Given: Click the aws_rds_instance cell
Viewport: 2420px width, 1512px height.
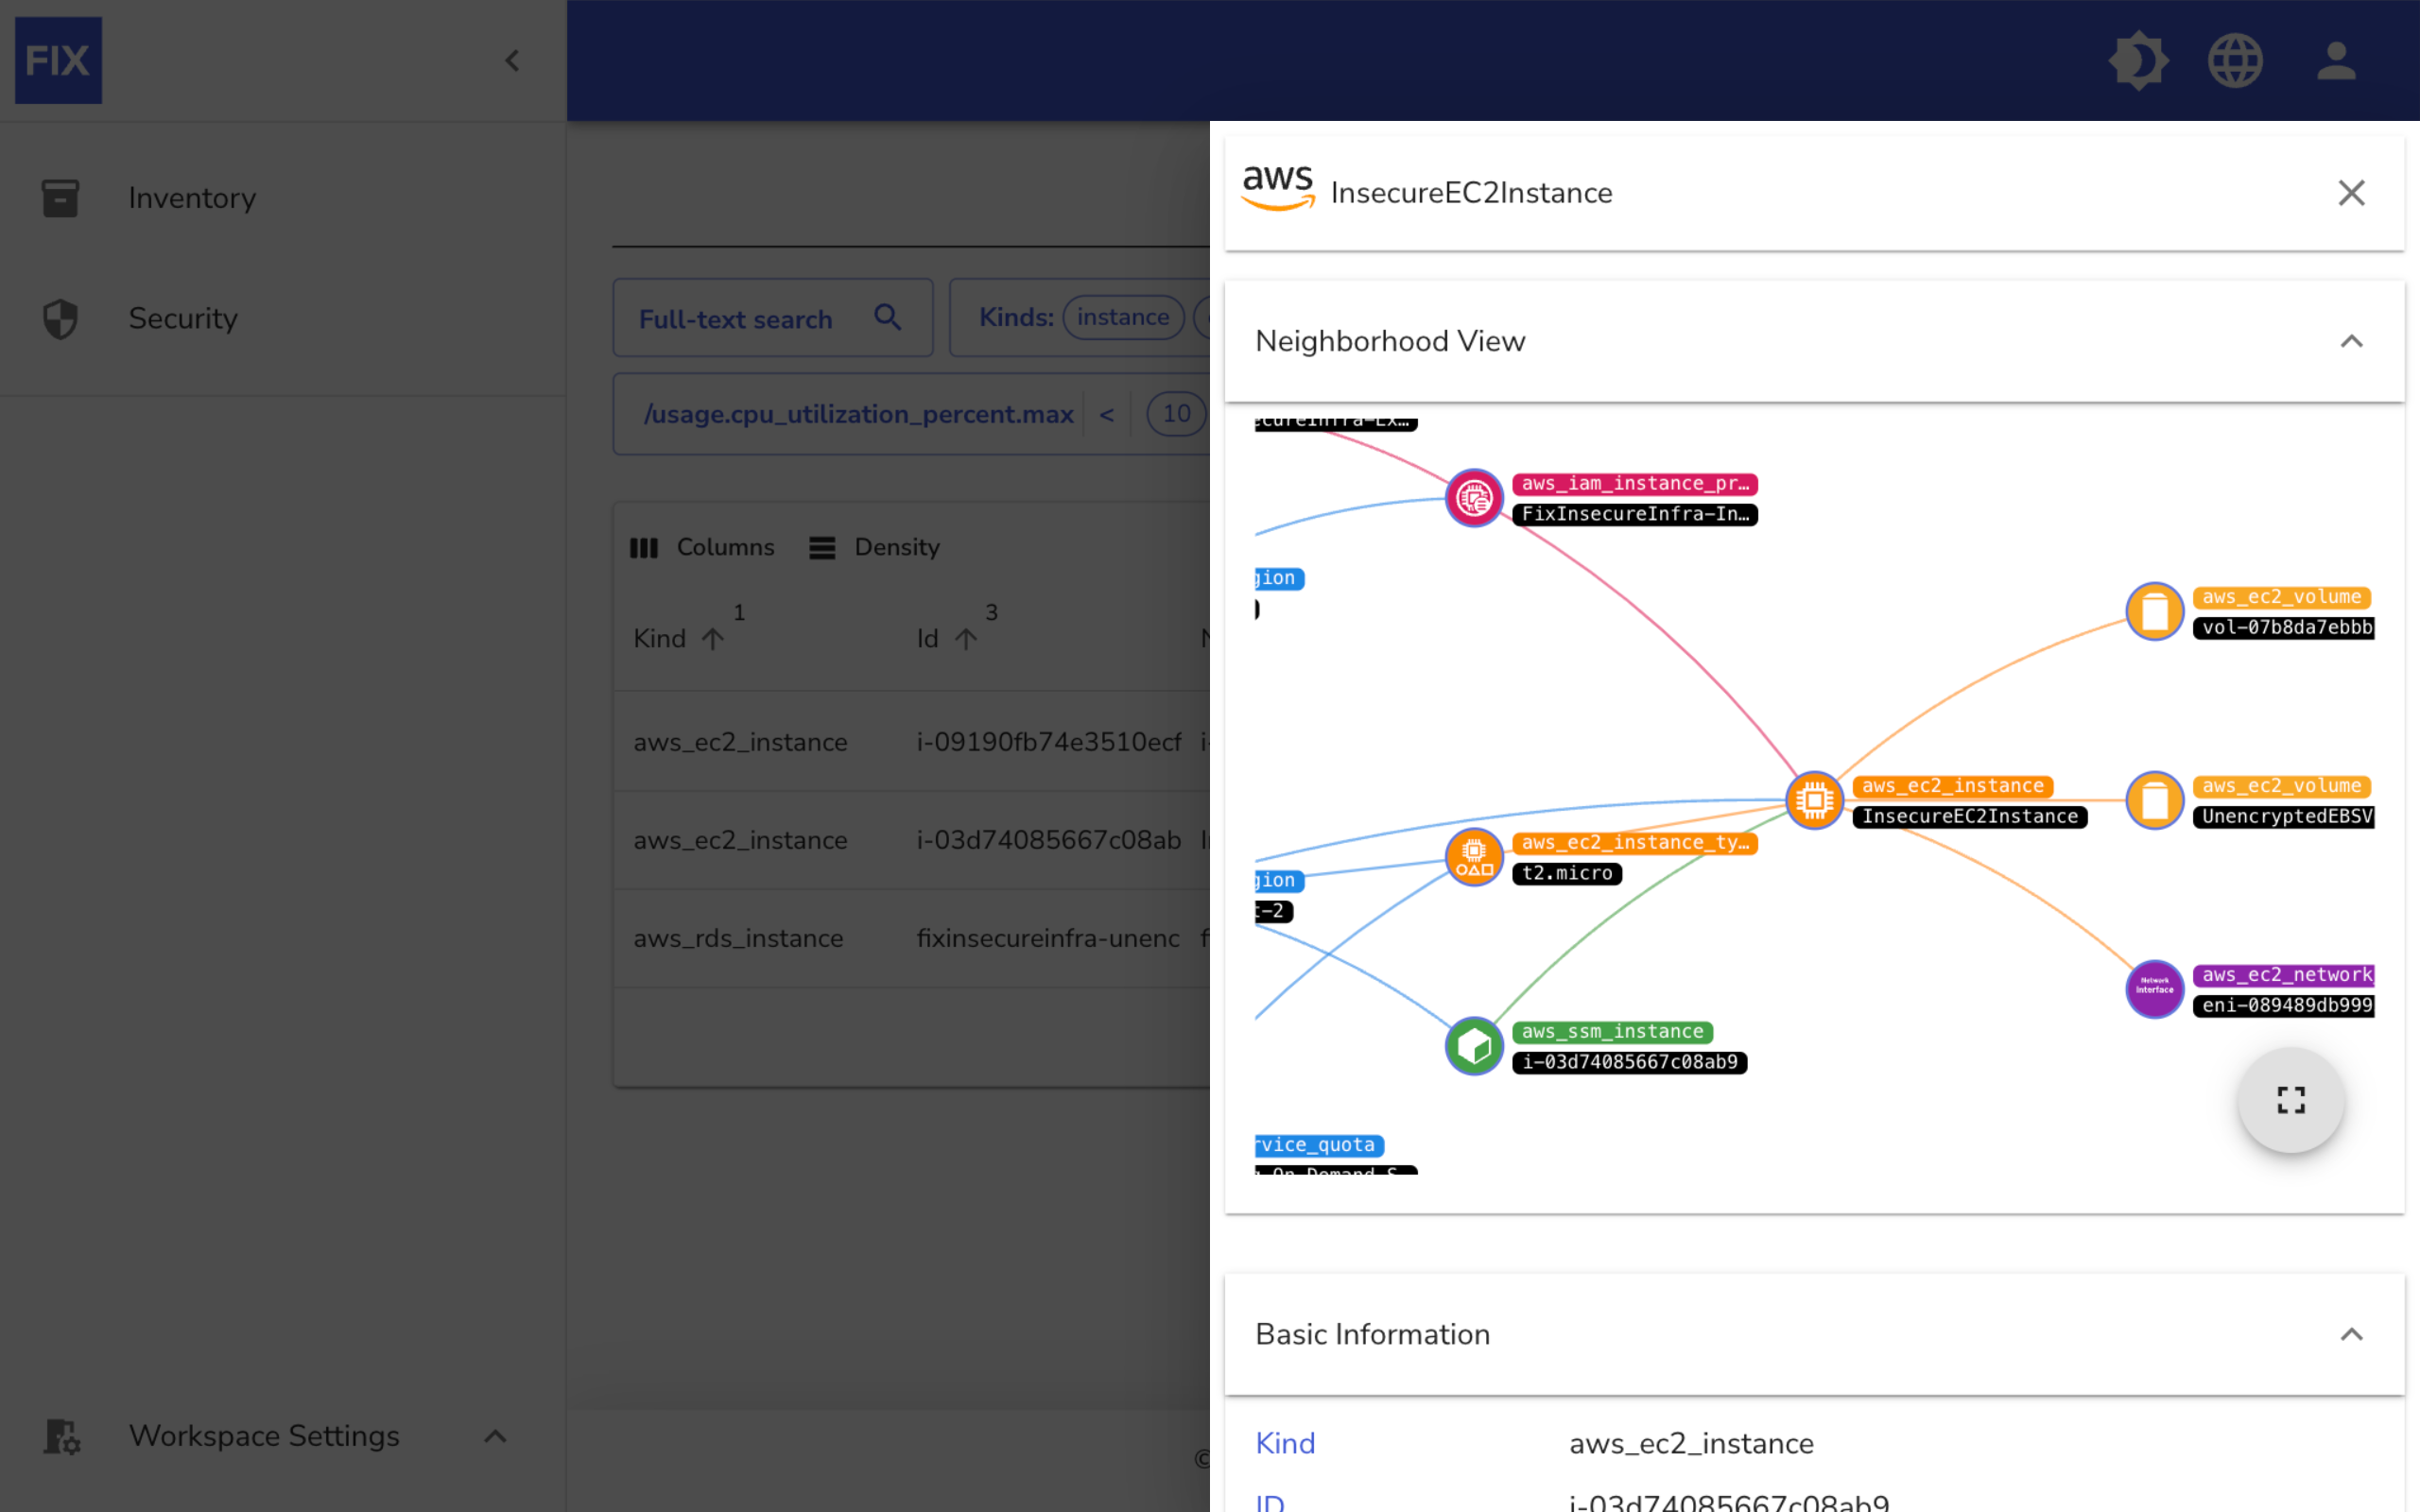Looking at the screenshot, I should coord(738,938).
